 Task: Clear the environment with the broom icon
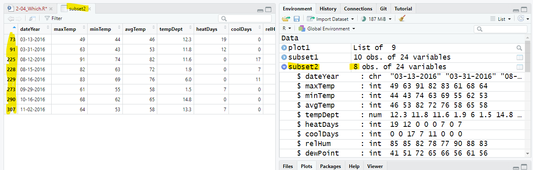(402, 19)
